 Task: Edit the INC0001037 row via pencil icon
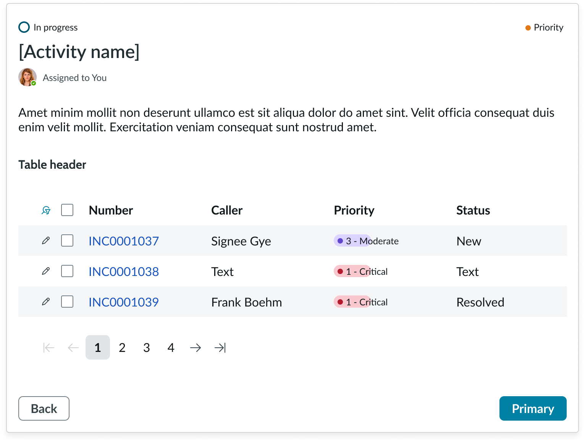click(45, 240)
